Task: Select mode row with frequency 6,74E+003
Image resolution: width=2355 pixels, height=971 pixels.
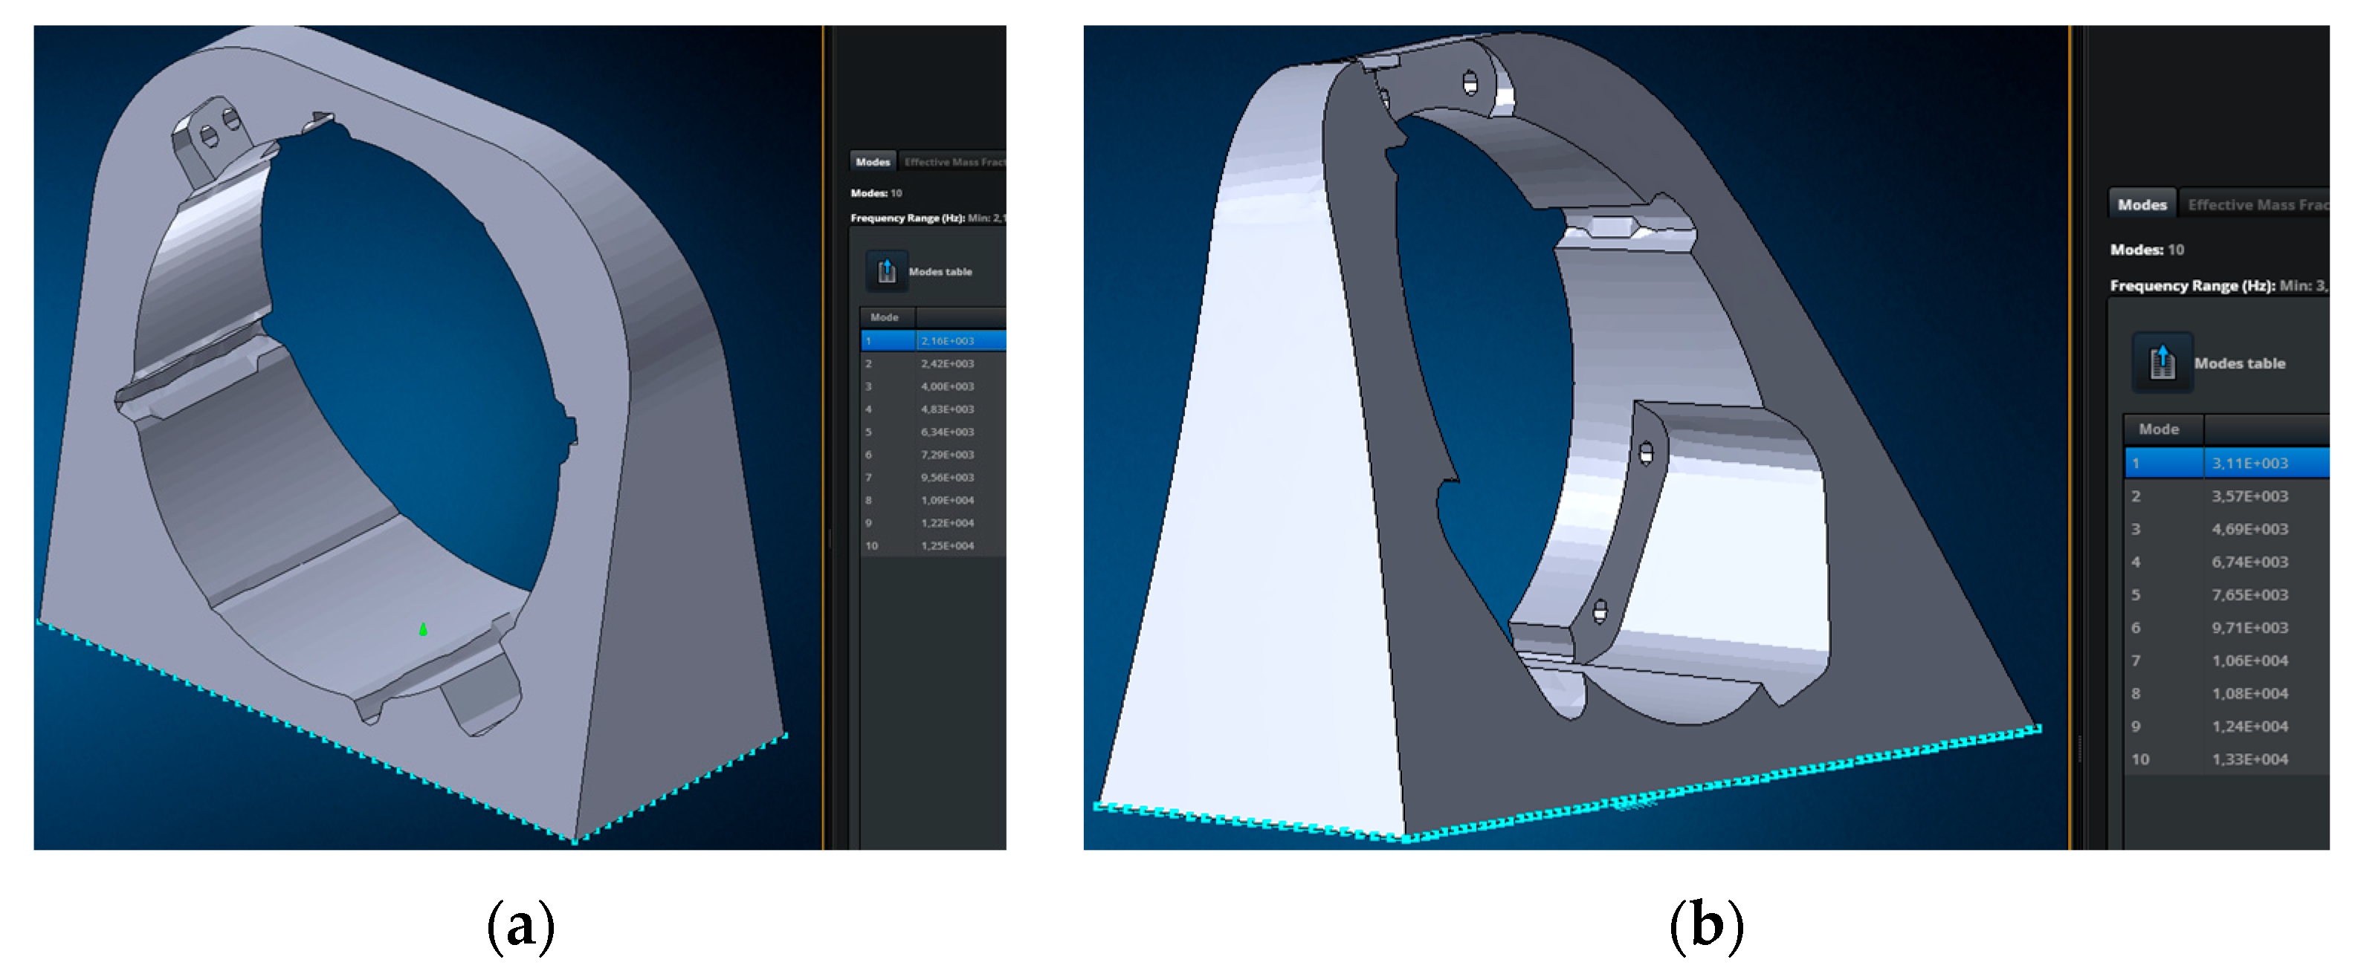Action: click(x=2249, y=562)
